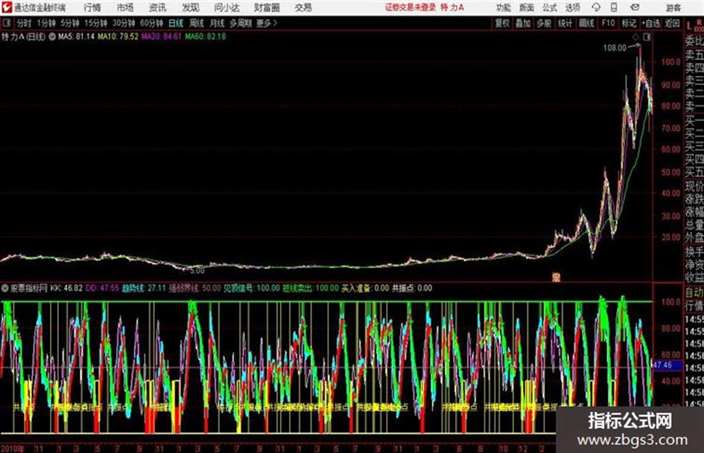Viewport: 704px width, 453px height.
Task: Click the 短线卖出: 100.00 value
Action: pyautogui.click(x=310, y=288)
